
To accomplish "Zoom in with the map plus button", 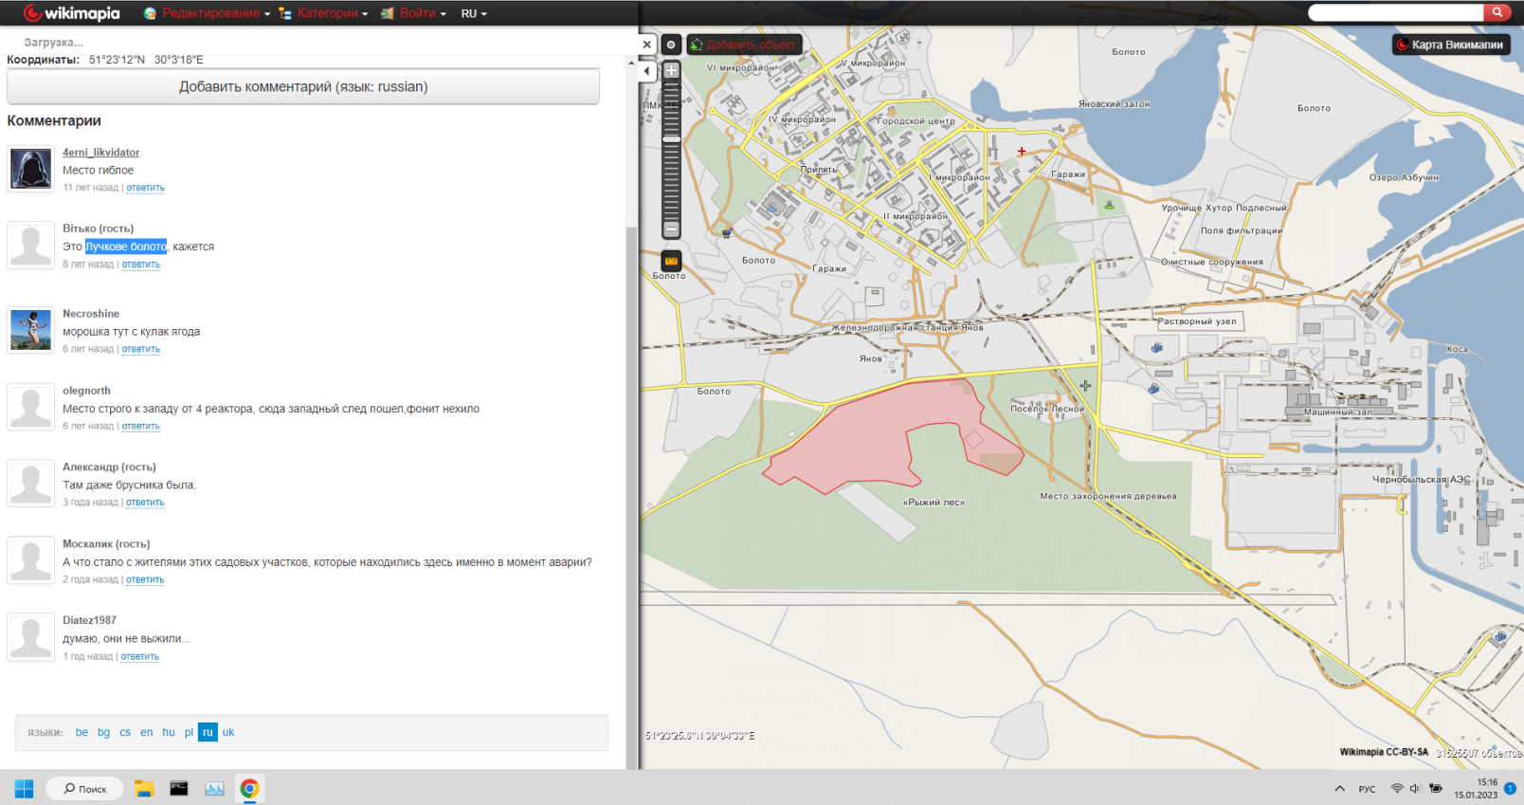I will [x=671, y=70].
